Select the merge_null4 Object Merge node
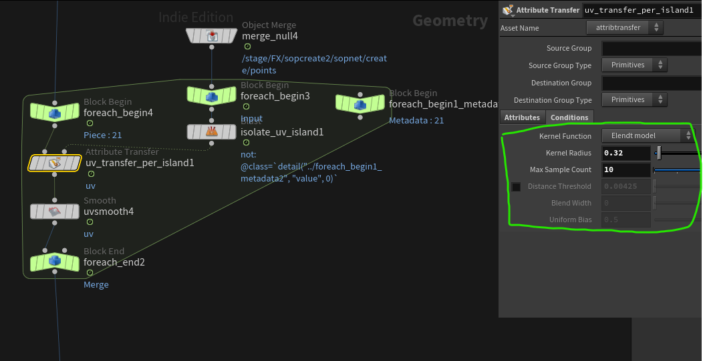703x361 pixels. 212,36
